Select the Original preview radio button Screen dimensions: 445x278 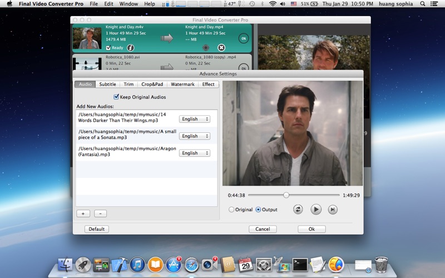231,210
